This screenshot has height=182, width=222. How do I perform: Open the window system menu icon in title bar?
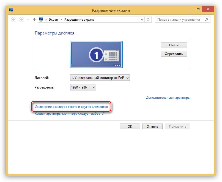coord(11,10)
